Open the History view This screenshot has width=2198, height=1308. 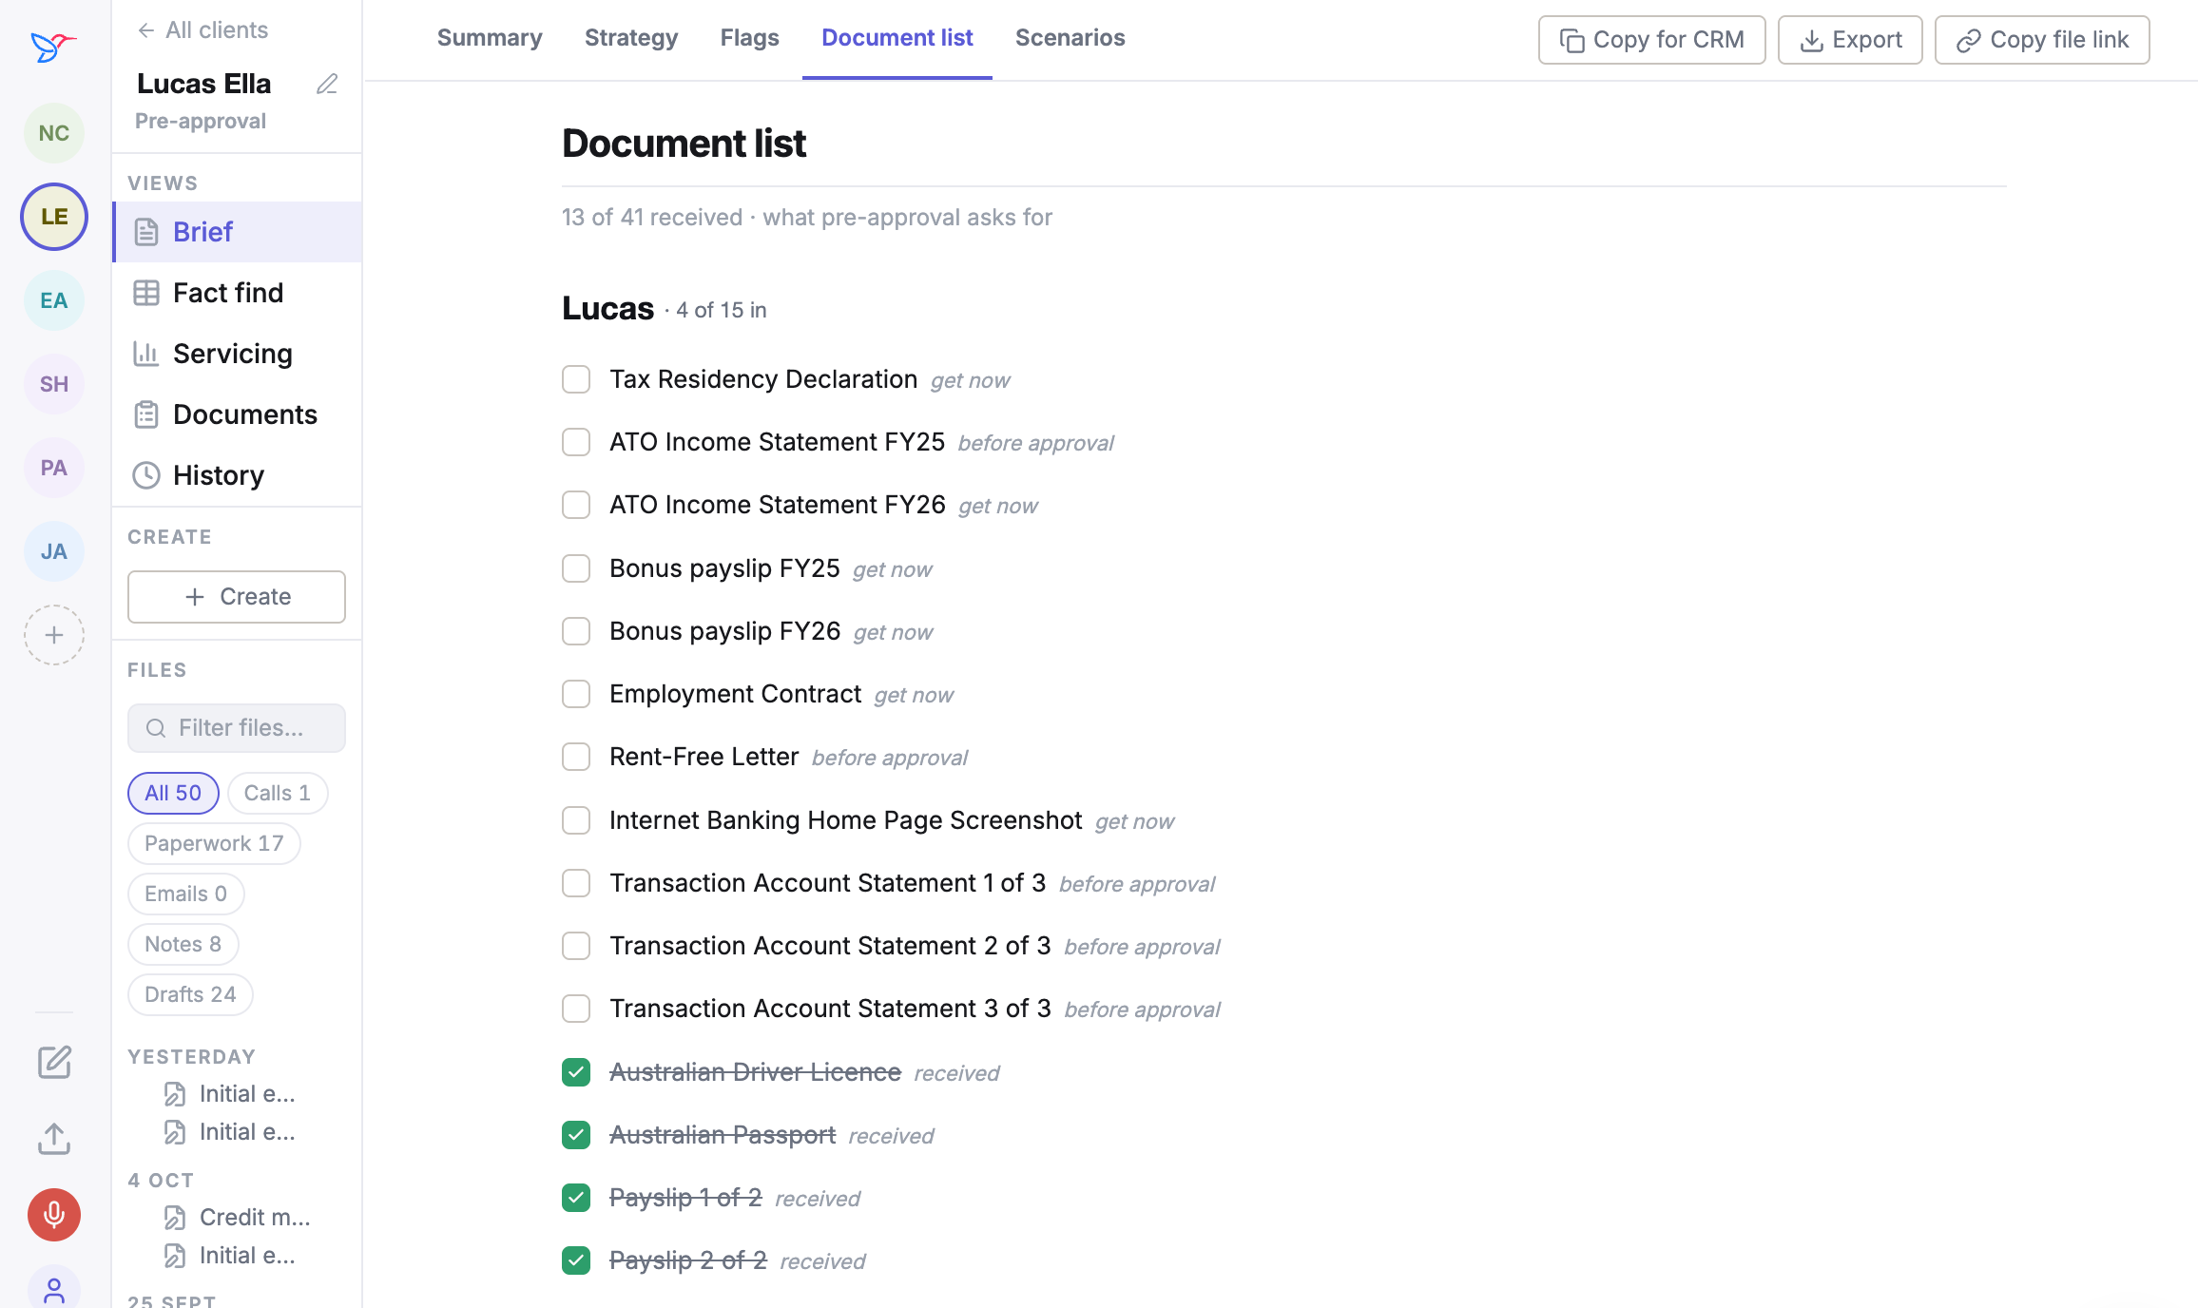click(238, 475)
